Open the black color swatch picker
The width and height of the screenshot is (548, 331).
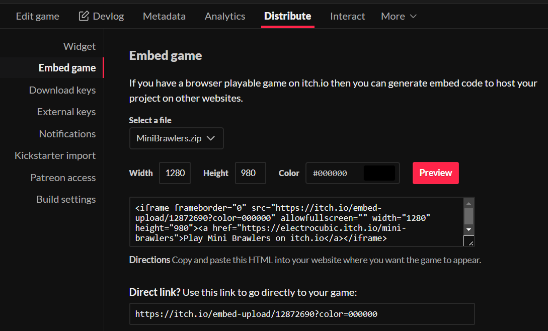point(379,173)
